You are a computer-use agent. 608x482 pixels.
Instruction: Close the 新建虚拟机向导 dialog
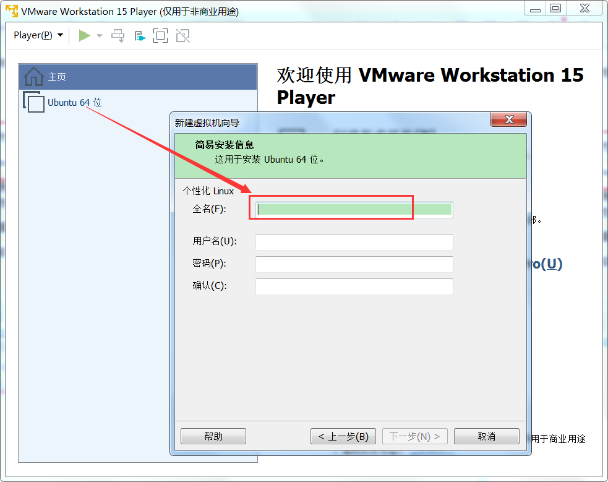tap(510, 119)
